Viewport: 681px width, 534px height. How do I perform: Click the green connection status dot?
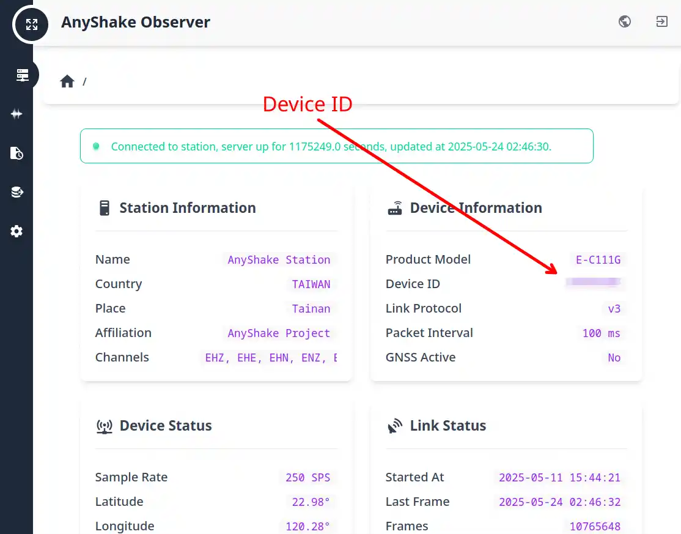tap(97, 146)
